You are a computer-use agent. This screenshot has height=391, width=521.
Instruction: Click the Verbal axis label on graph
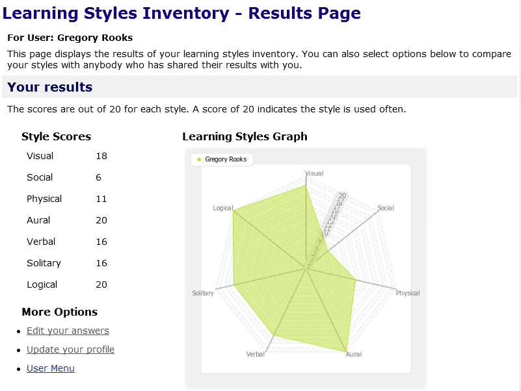tap(256, 354)
